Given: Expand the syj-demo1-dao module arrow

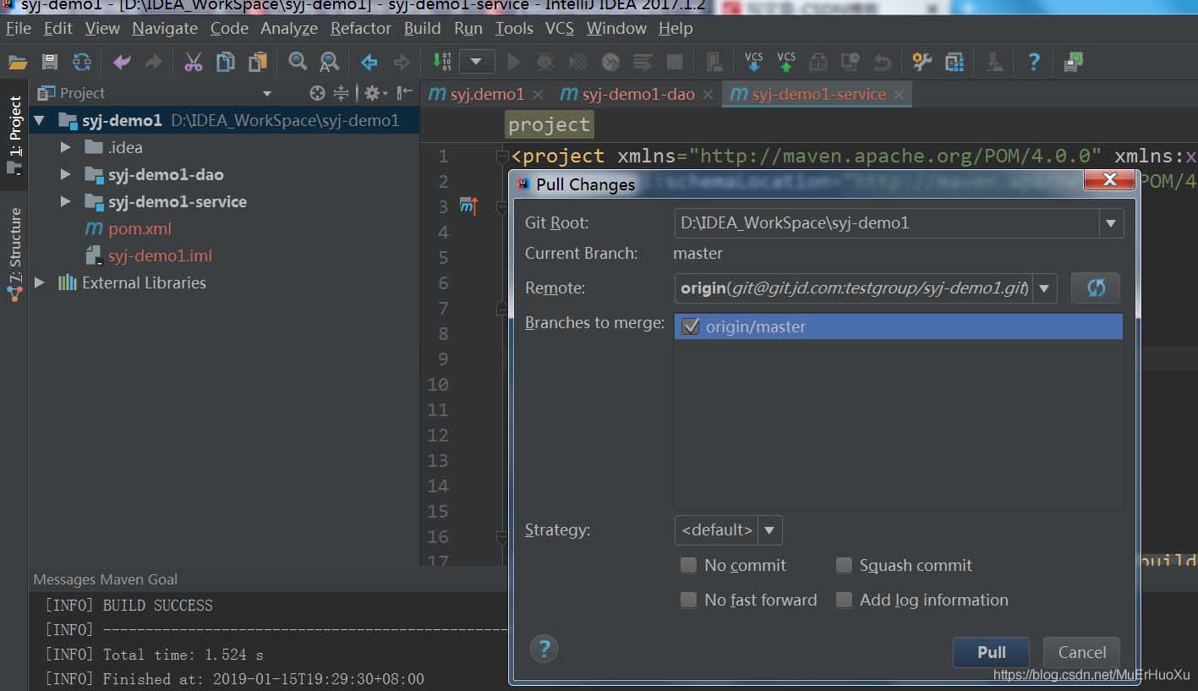Looking at the screenshot, I should pyautogui.click(x=66, y=175).
